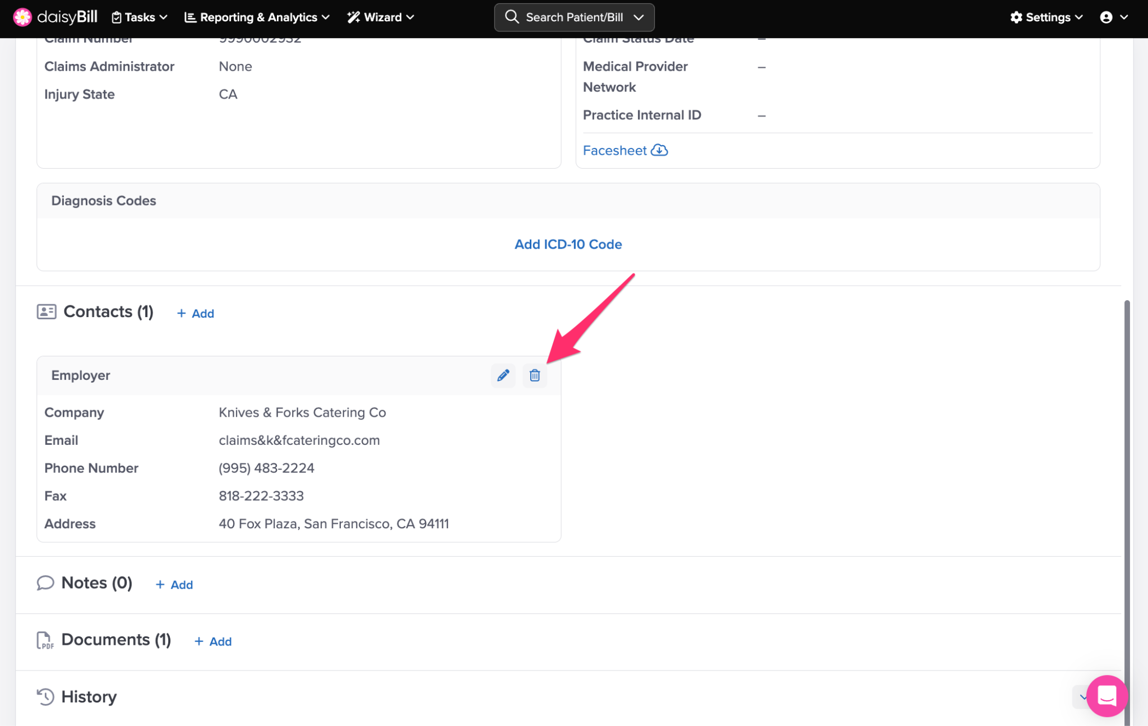
Task: Open the Tasks dropdown menu
Action: click(140, 17)
